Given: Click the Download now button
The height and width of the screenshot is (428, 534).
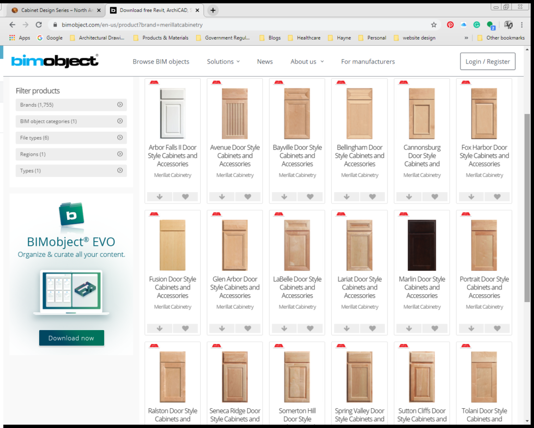Looking at the screenshot, I should click(71, 338).
